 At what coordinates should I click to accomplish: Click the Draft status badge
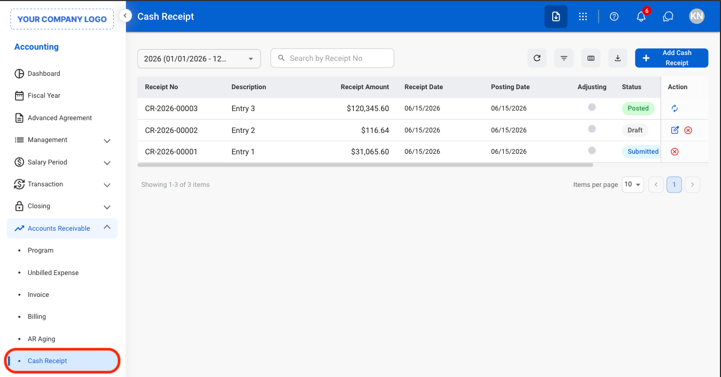[x=635, y=130]
